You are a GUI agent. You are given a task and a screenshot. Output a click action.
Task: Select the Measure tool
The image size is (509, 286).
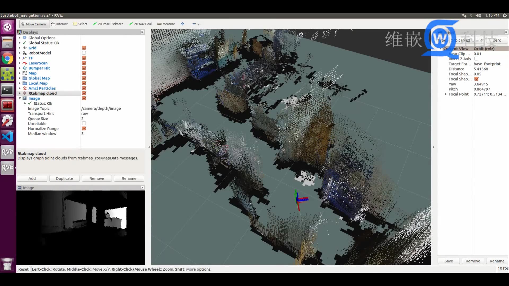pyautogui.click(x=166, y=24)
